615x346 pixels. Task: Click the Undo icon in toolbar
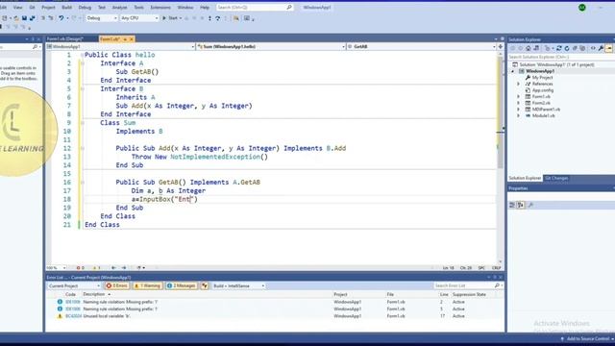(x=61, y=18)
